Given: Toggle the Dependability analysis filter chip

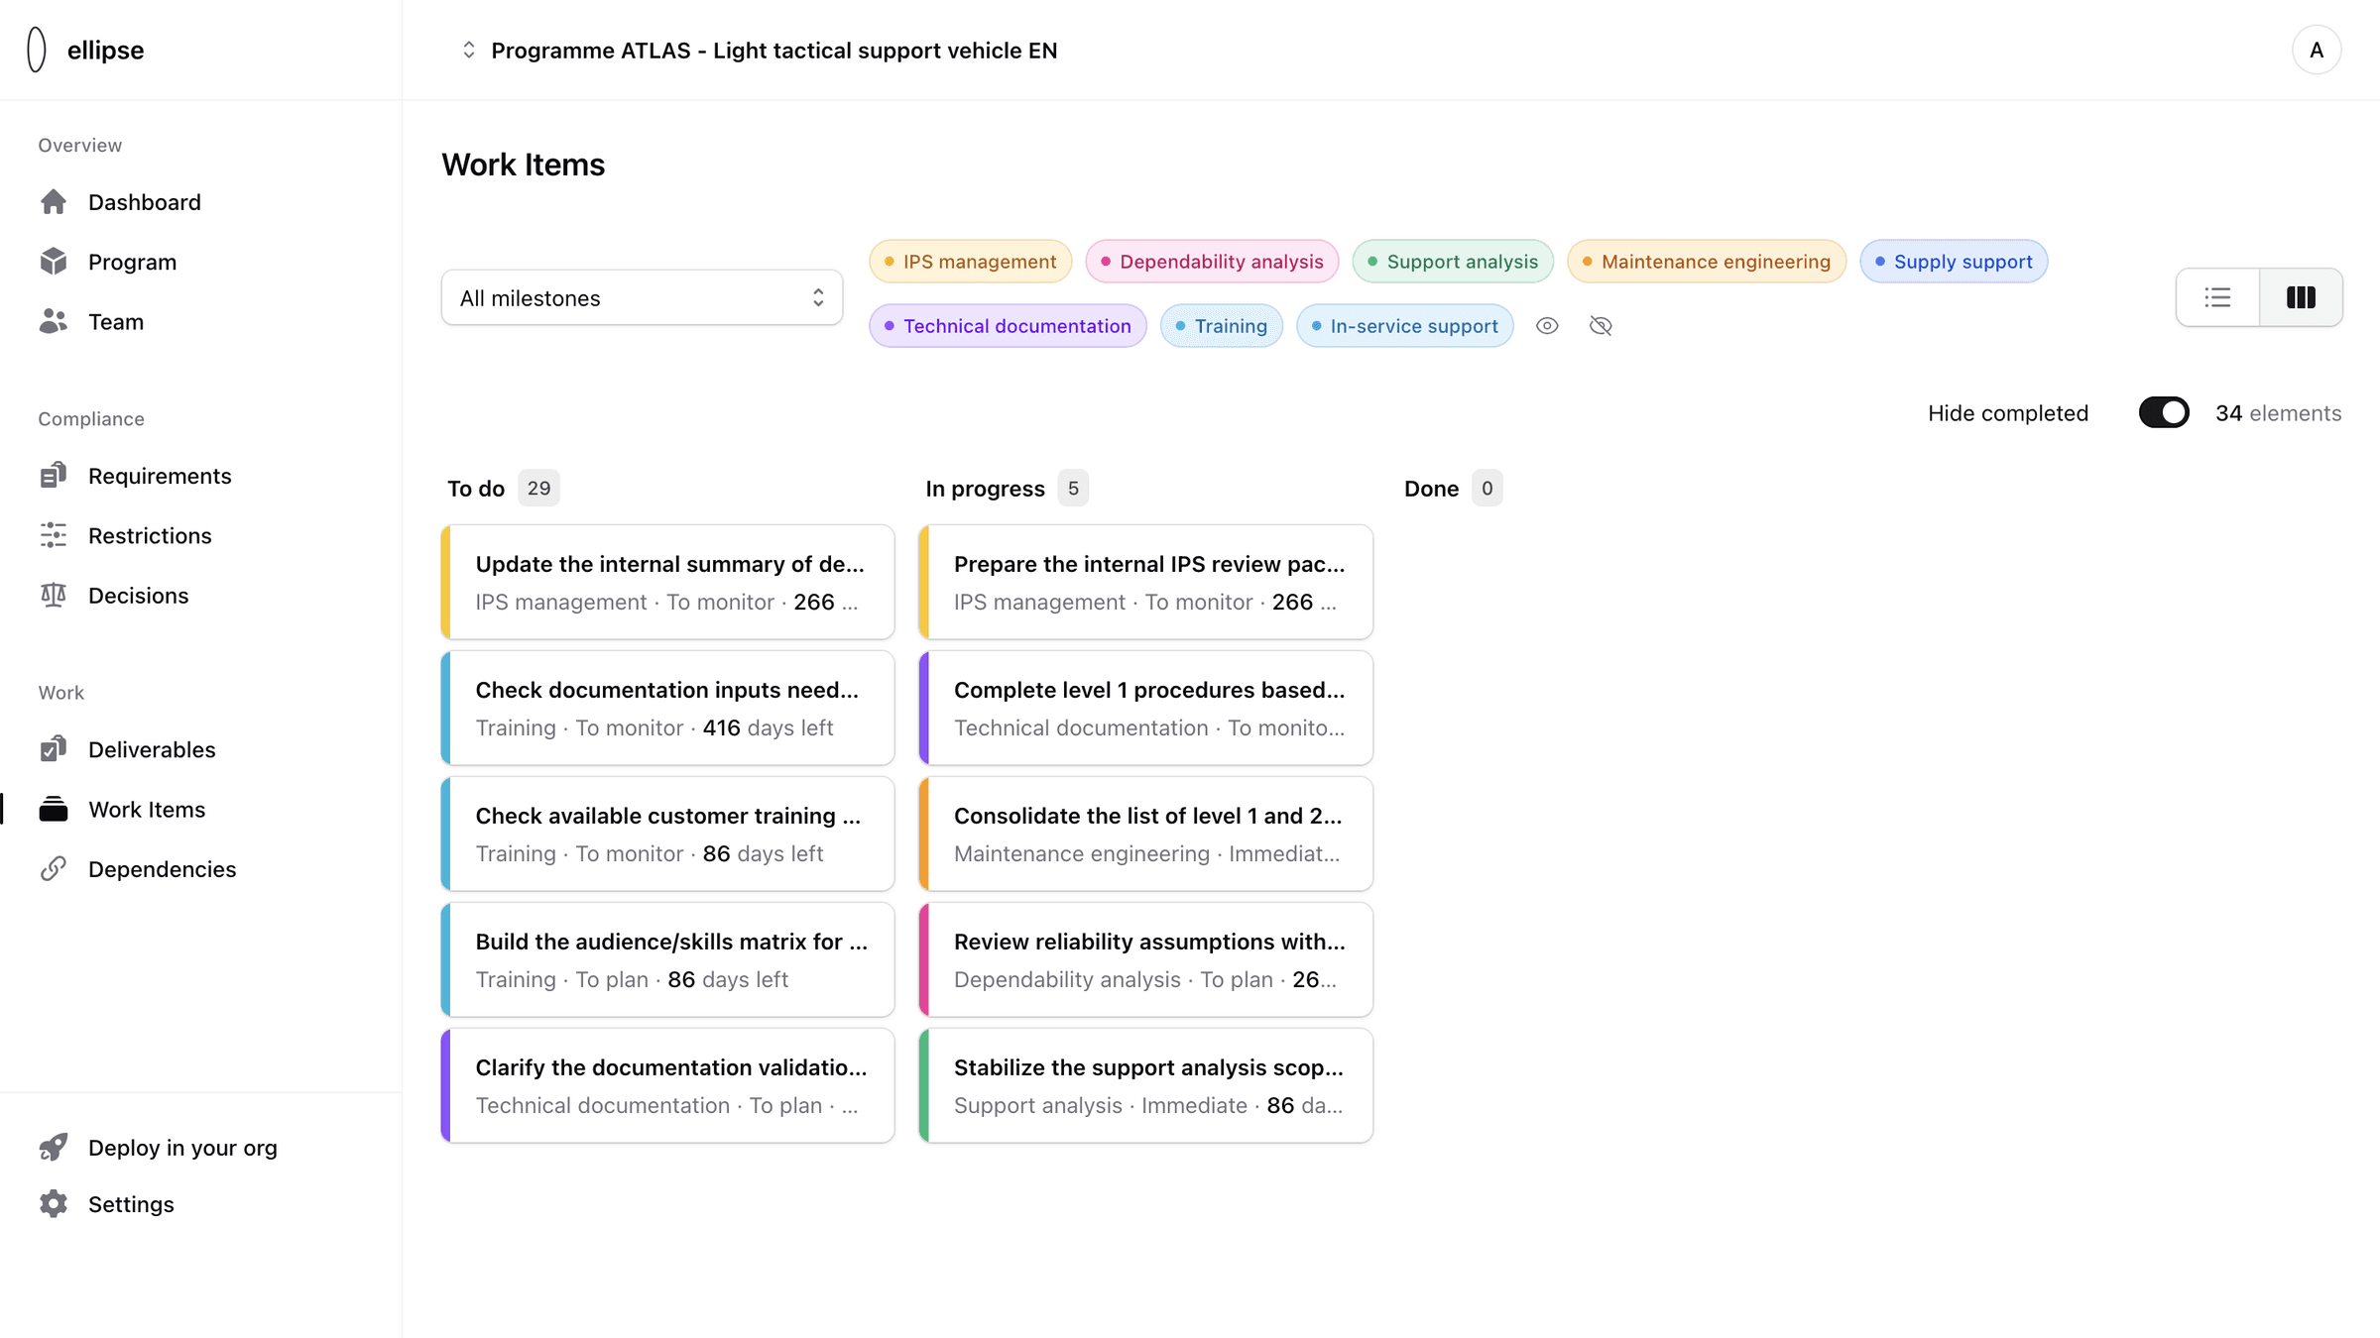Looking at the screenshot, I should 1212,262.
